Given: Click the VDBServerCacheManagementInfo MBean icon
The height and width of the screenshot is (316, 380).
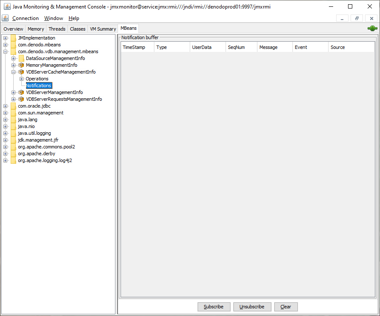Looking at the screenshot, I should pyautogui.click(x=21, y=72).
